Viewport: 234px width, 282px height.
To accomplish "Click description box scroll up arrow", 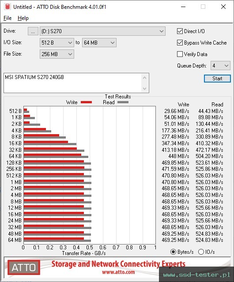I will click(x=145, y=78).
